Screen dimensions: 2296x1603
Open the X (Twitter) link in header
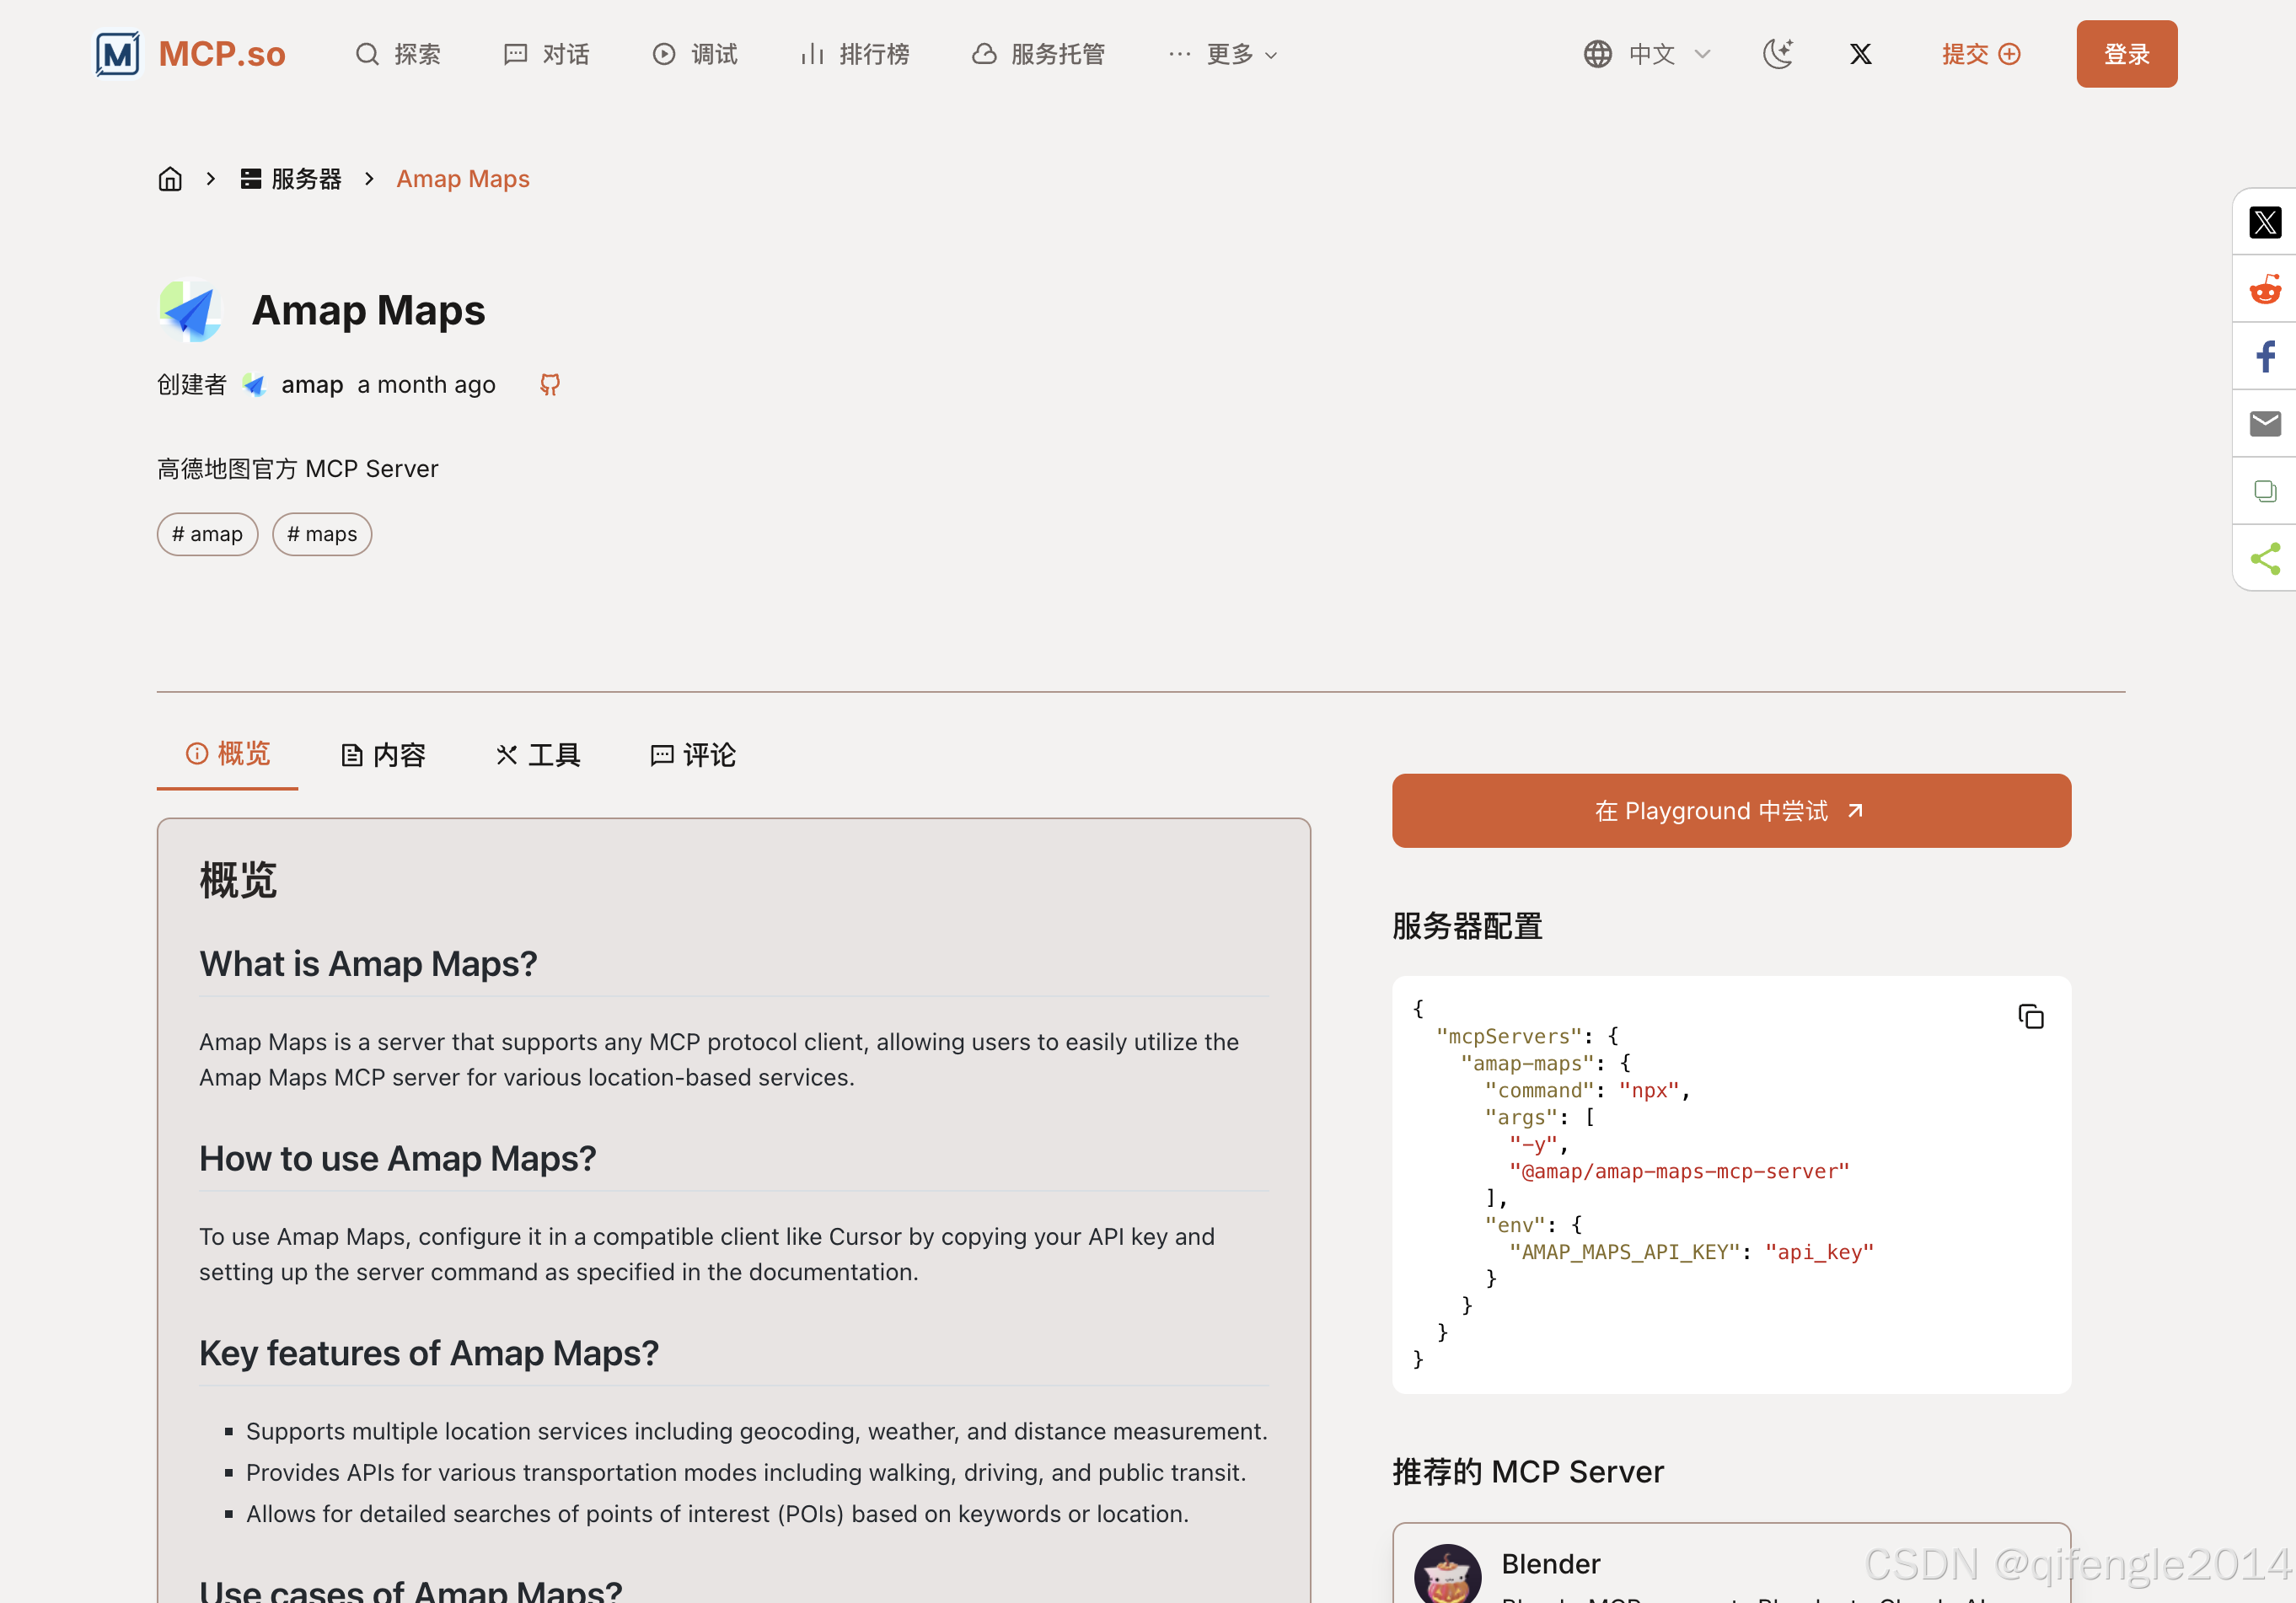[1860, 54]
